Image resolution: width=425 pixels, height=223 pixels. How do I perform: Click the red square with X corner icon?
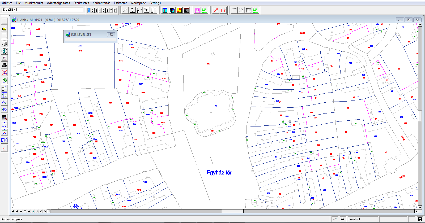[x=223, y=10]
